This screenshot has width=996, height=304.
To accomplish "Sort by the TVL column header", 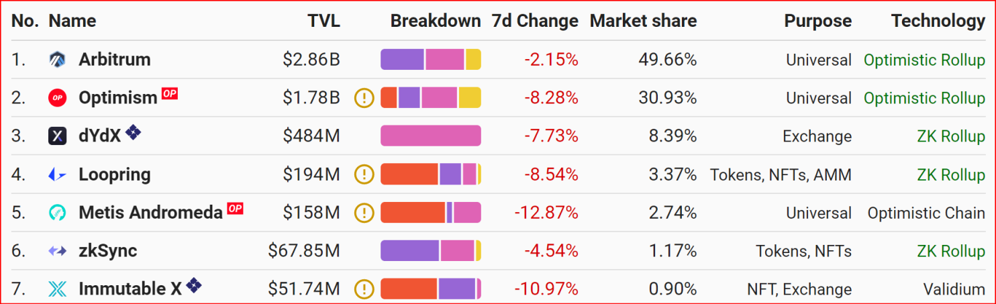I will pyautogui.click(x=323, y=21).
